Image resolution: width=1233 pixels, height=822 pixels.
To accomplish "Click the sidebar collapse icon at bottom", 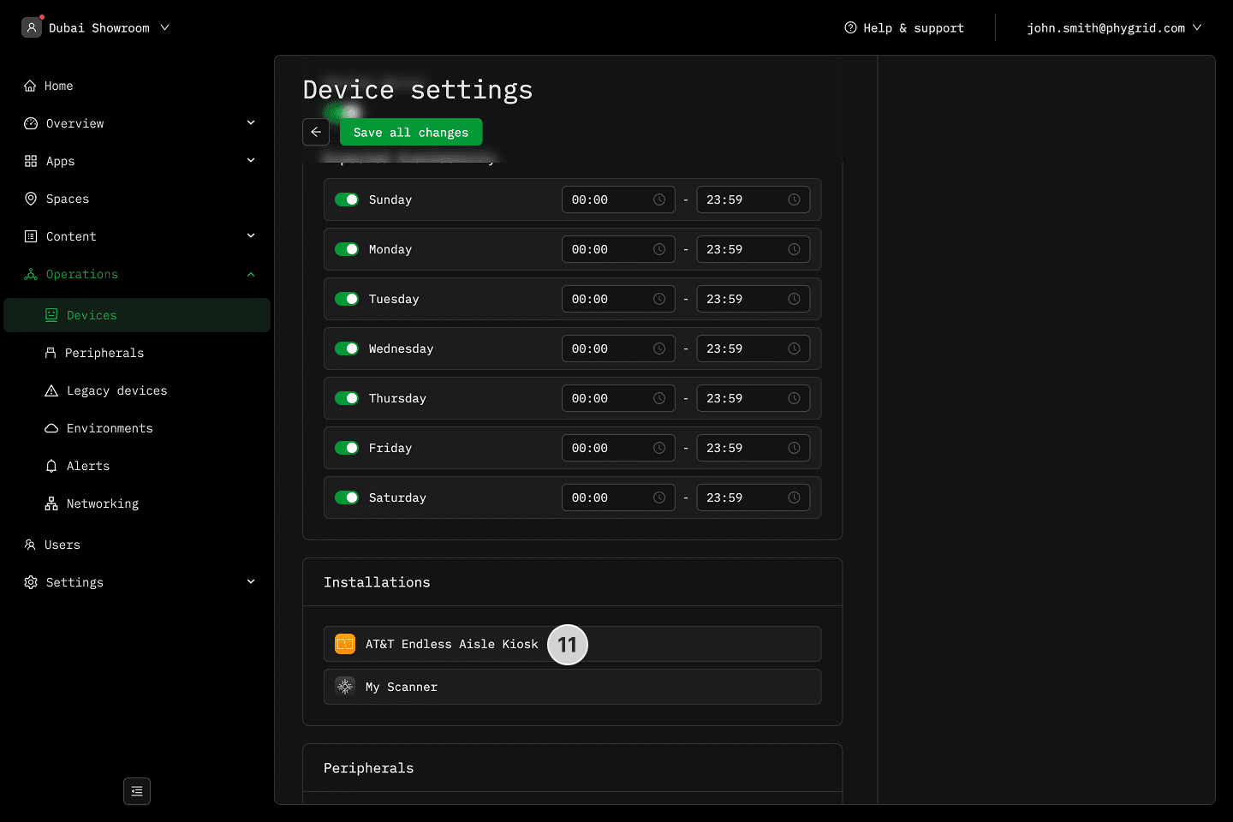I will tap(137, 791).
